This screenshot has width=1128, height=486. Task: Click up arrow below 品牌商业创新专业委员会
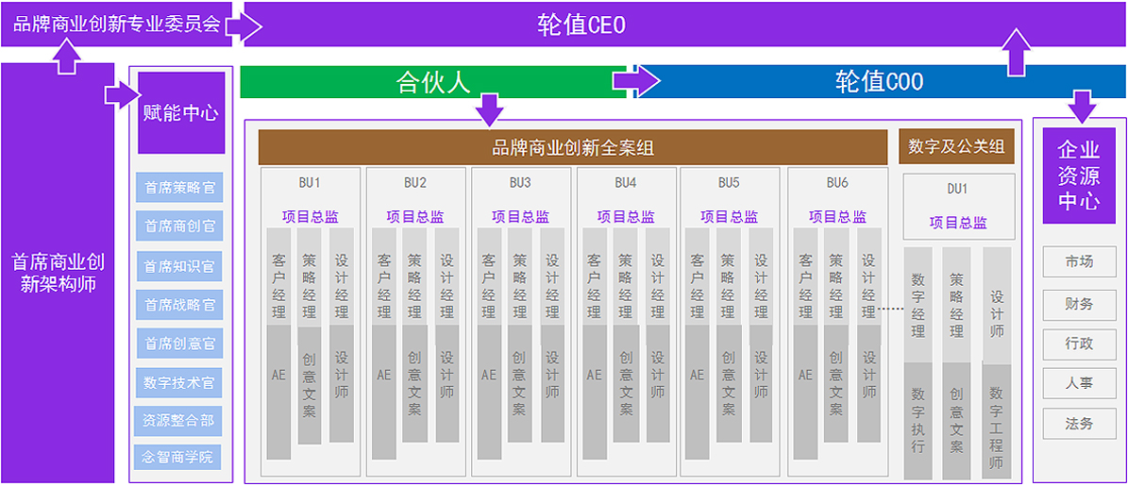[66, 58]
